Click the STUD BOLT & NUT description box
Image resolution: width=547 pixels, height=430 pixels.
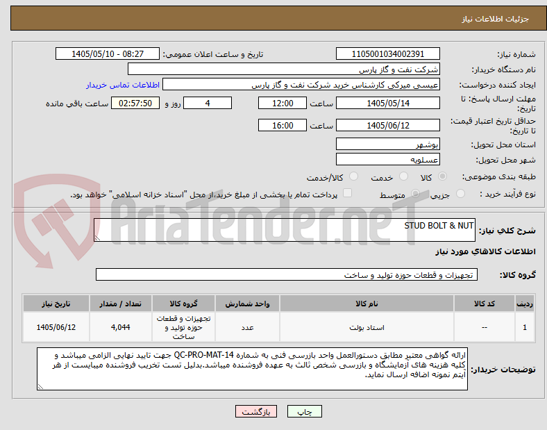[285, 230]
